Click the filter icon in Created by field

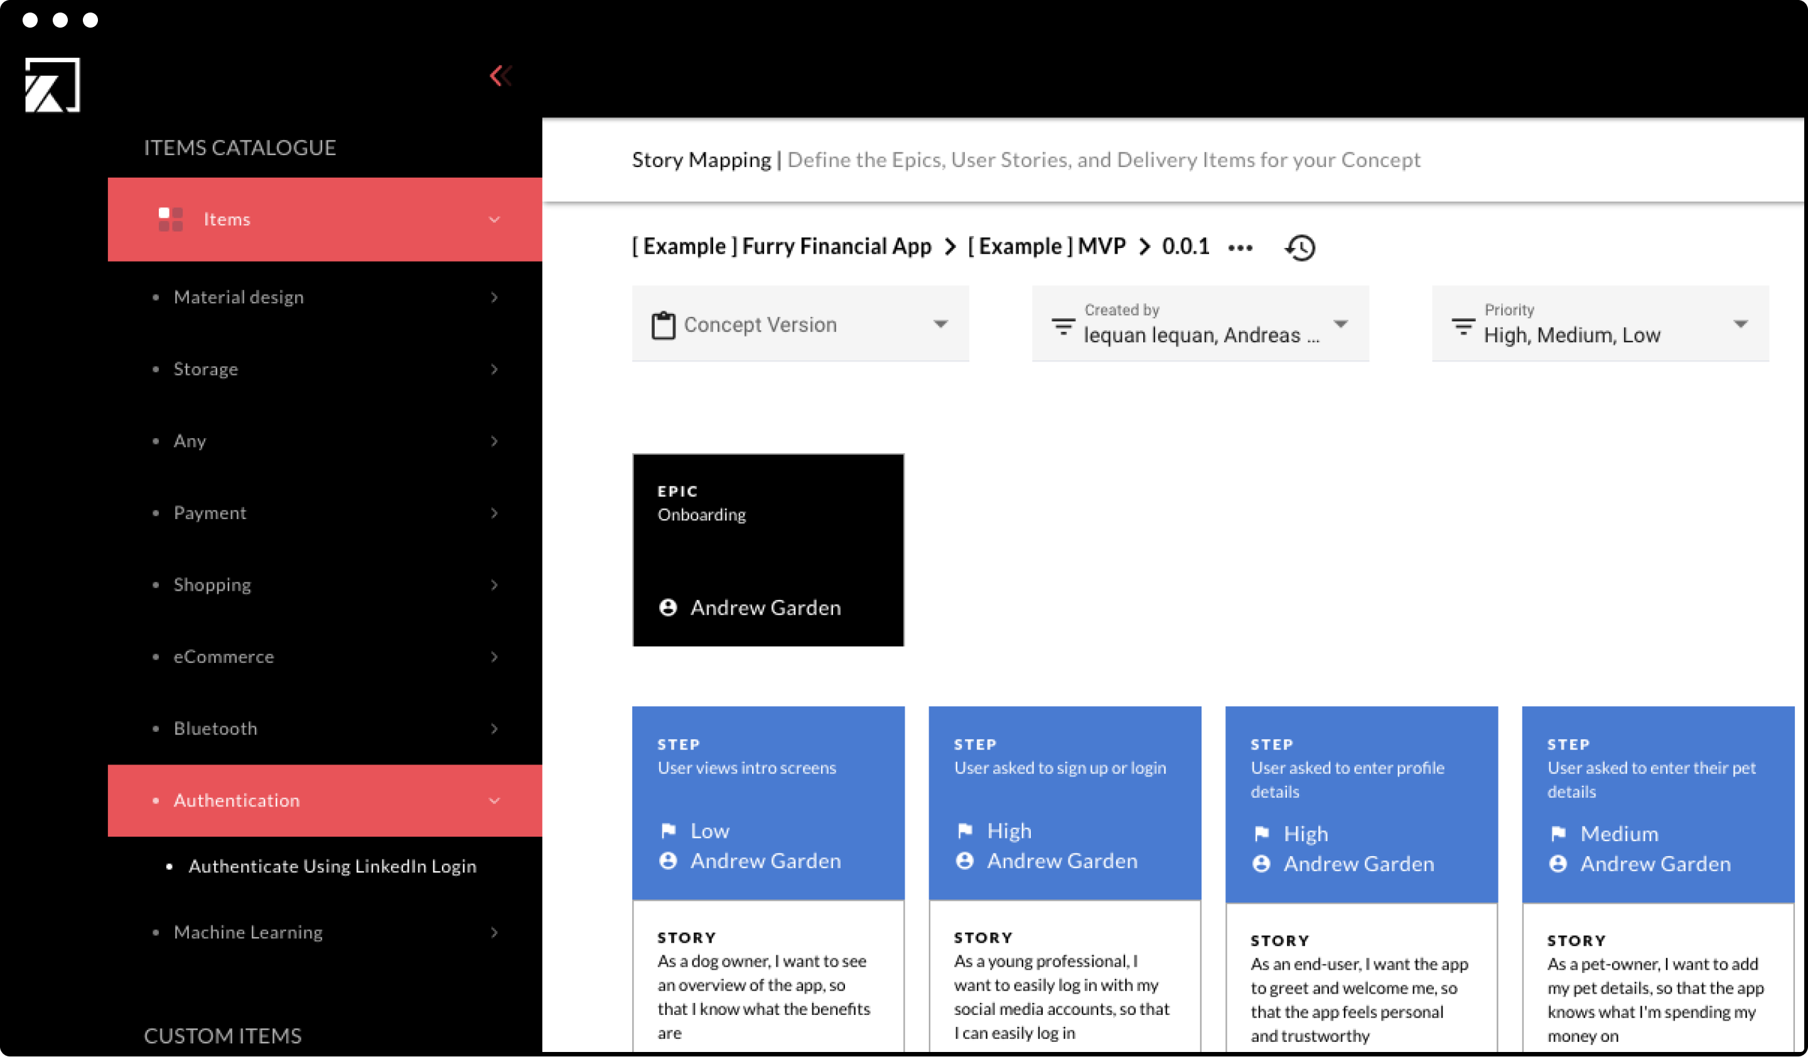tap(1063, 326)
